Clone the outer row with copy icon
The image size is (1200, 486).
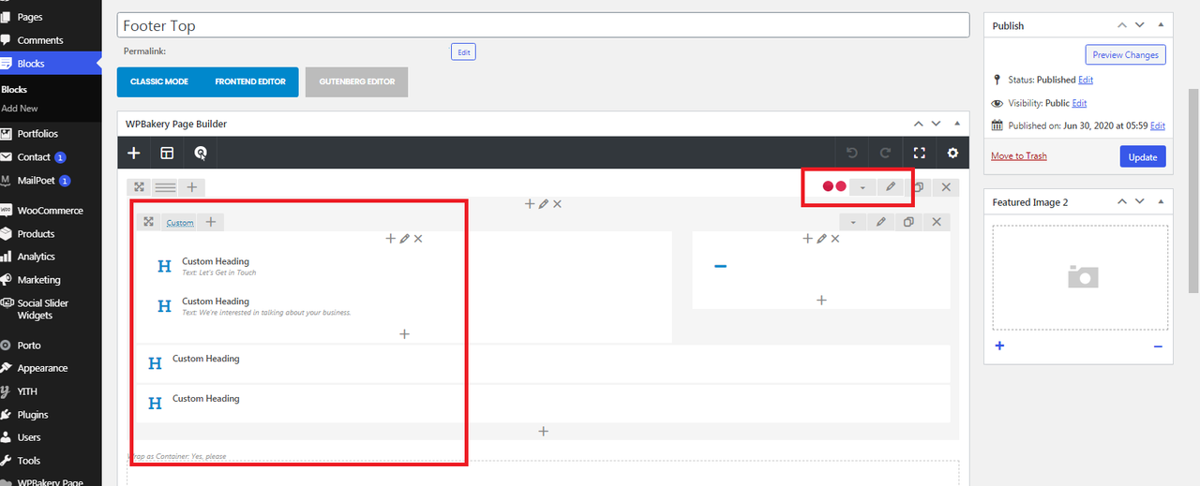coord(919,187)
